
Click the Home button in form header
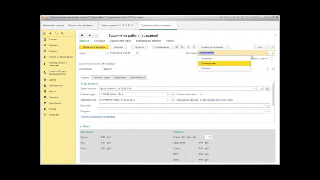click(82, 35)
